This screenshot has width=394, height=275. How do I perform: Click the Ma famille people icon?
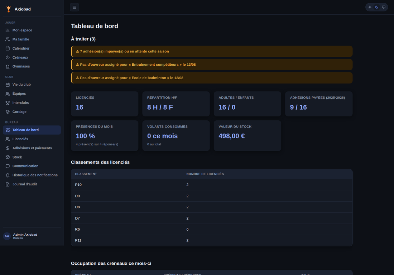(x=8, y=39)
